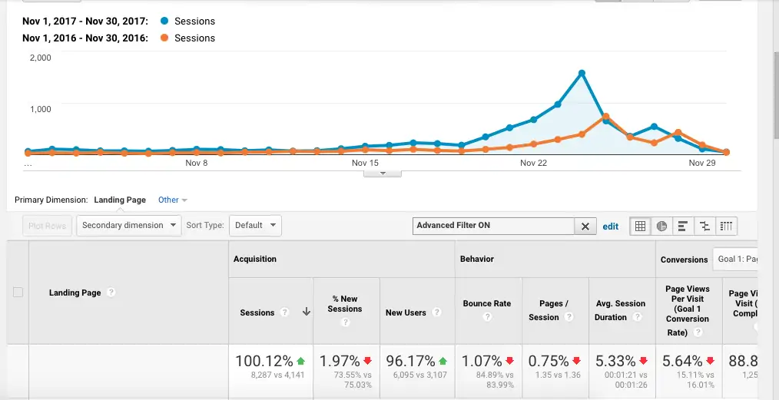Click the edit link for the advanced filter
Viewport: 779px width, 400px height.
pyautogui.click(x=611, y=226)
